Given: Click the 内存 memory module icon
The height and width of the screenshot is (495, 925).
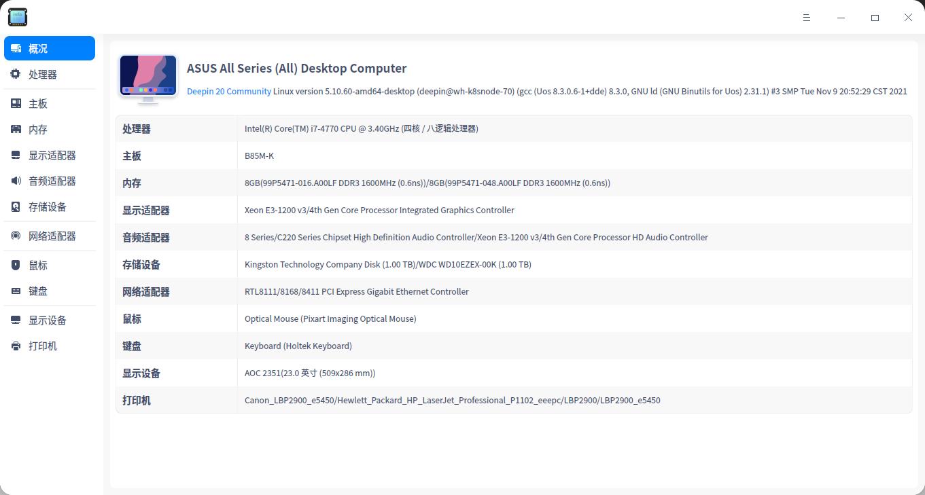Looking at the screenshot, I should [x=16, y=129].
